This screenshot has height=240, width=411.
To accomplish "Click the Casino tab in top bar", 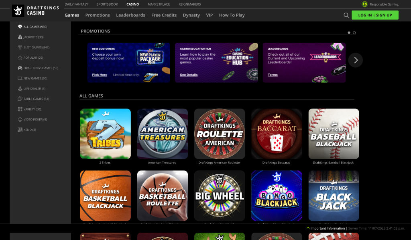I will coord(132,4).
